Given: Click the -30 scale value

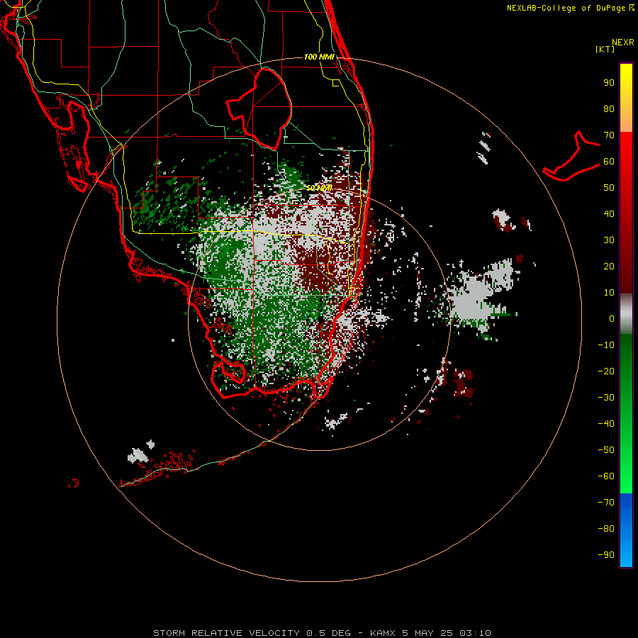Looking at the screenshot, I should (x=606, y=398).
